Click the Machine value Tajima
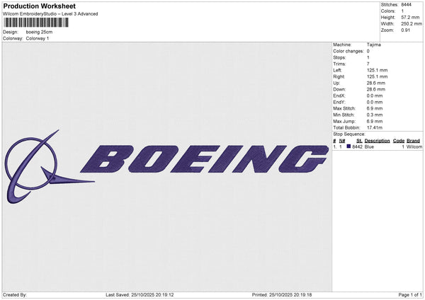Screen dimensions: 425x300 374,45
